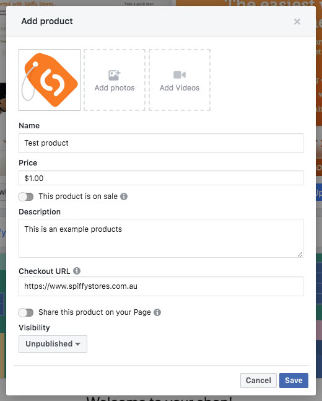Click into the Checkout URL field
Screen dimensions: 322x401
(x=161, y=286)
